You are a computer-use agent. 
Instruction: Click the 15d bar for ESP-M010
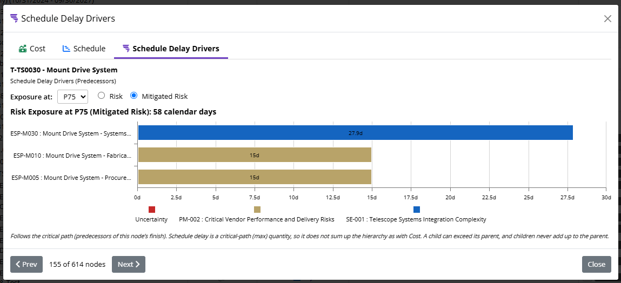point(255,155)
